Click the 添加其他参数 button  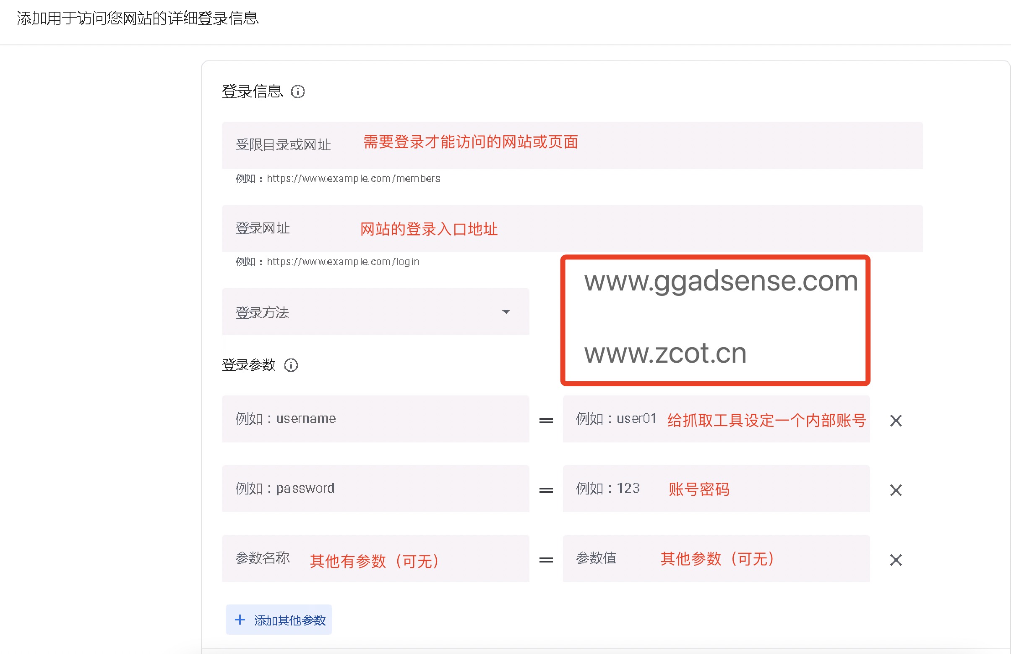[x=279, y=620]
